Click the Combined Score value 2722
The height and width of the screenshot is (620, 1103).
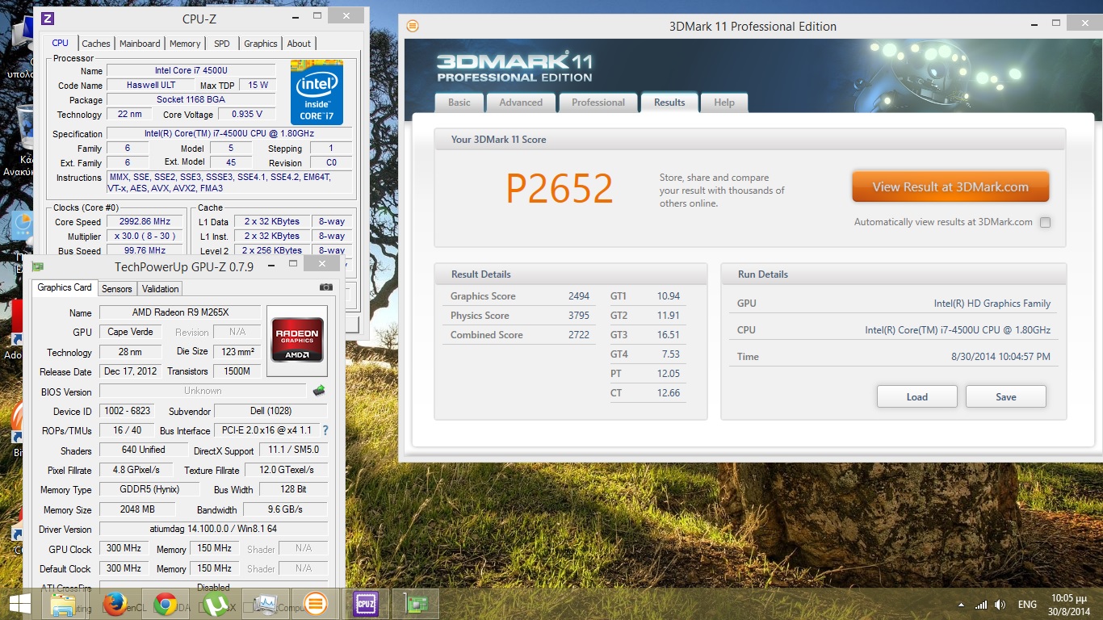pyautogui.click(x=579, y=335)
